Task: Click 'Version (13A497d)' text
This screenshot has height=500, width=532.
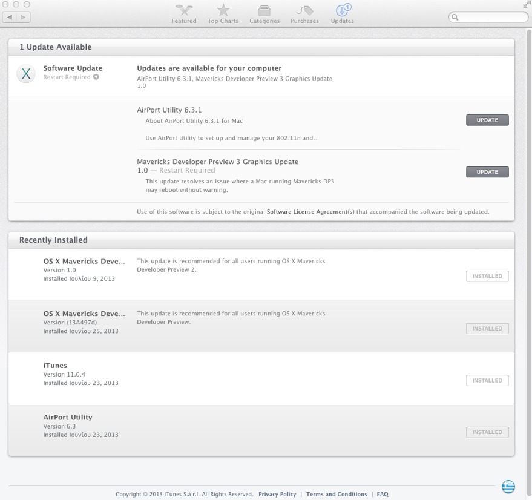Action: click(70, 323)
